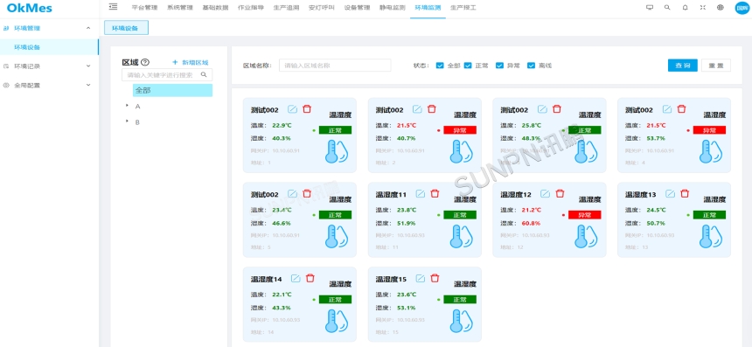Expand area B in the tree

pos(127,121)
